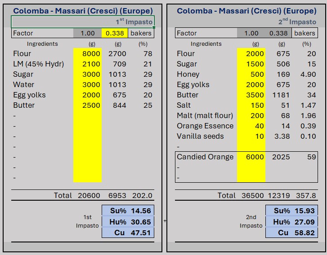Click the 1st Impasto header cell
The width and height of the screenshot is (327, 255).
[x=83, y=22]
